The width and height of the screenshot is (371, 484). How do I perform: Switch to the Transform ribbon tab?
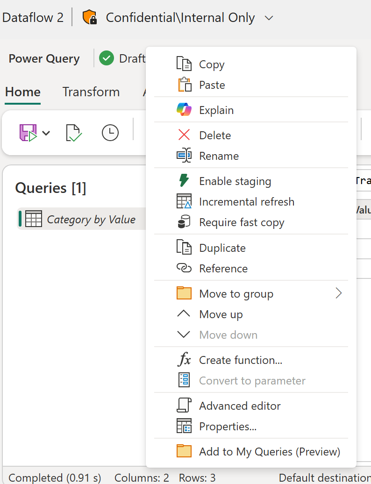[x=91, y=92]
